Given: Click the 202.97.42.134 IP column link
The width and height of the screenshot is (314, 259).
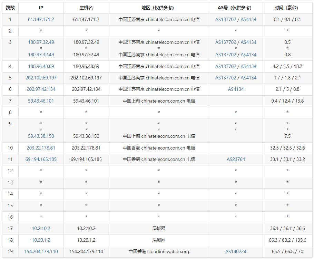Looking at the screenshot, I should click(x=41, y=89).
